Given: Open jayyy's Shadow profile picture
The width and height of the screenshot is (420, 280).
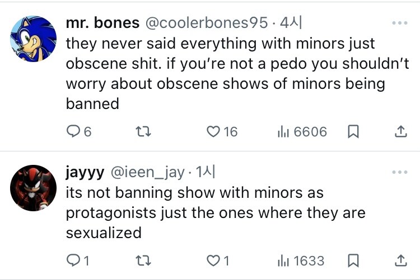Looking at the screenshot, I should [34, 188].
